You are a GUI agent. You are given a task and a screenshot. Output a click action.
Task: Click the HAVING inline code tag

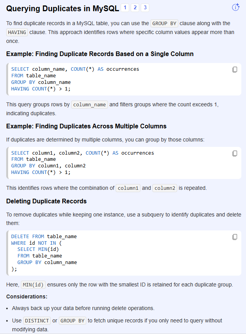[17, 32]
